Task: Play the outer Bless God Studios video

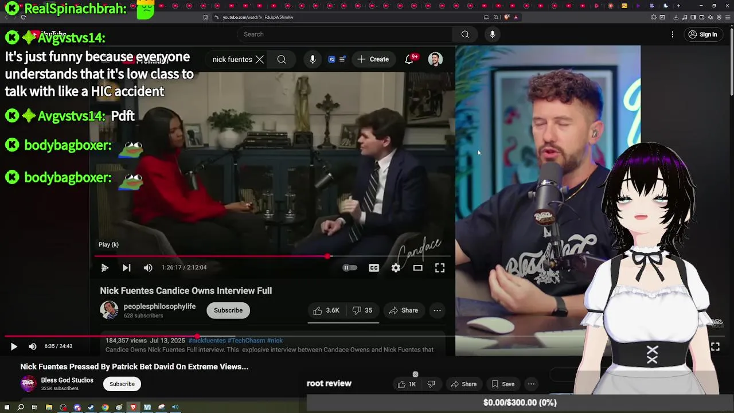Action: coord(14,346)
